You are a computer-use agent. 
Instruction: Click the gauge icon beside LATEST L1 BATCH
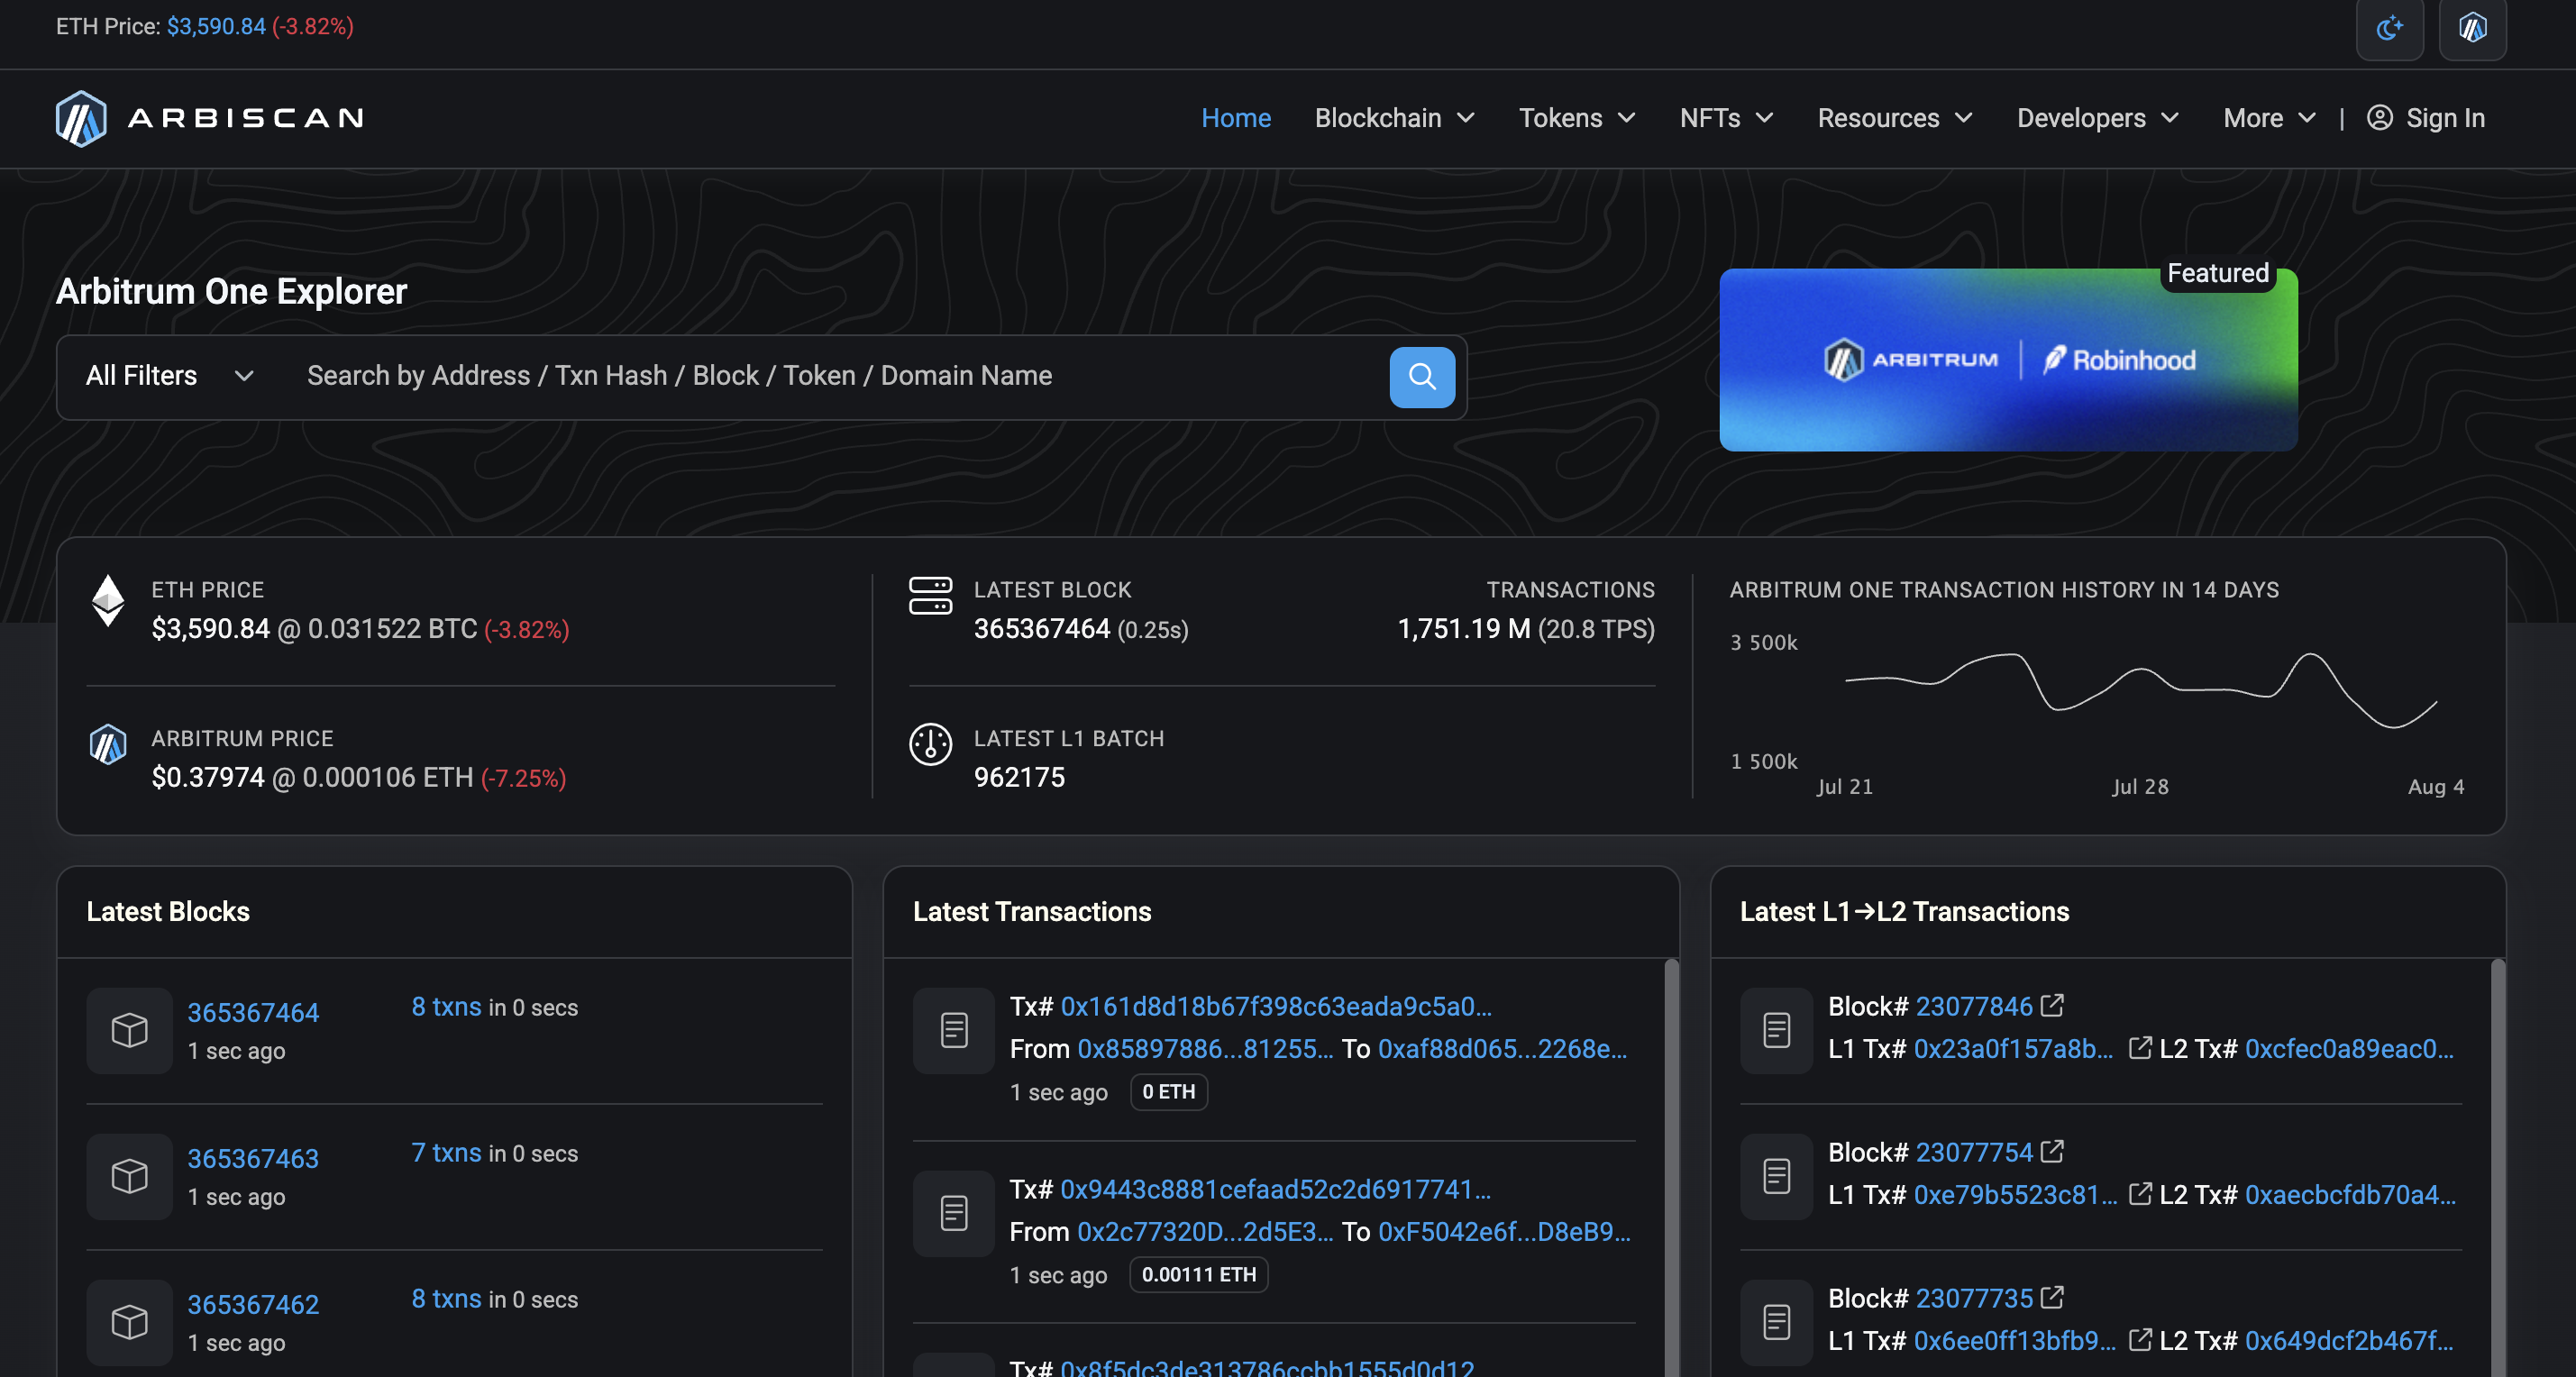(930, 745)
